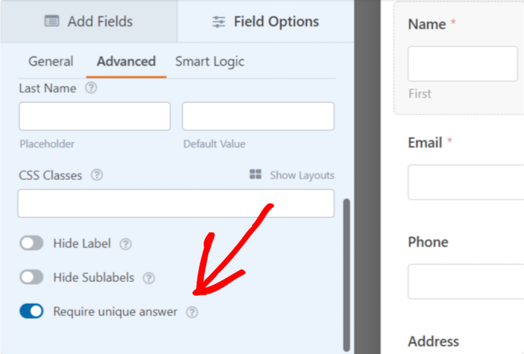Toggle Hide Sublabels on

31,277
